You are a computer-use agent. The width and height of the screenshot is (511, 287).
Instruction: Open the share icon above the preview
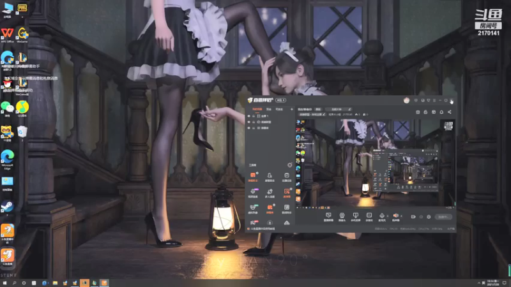(450, 112)
